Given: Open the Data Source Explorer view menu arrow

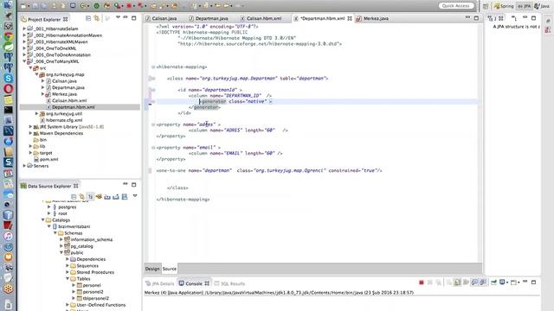Looking at the screenshot, I should click(x=135, y=196).
